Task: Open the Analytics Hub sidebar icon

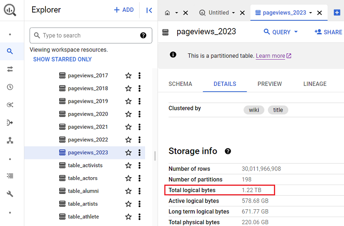Action: pos(10,105)
